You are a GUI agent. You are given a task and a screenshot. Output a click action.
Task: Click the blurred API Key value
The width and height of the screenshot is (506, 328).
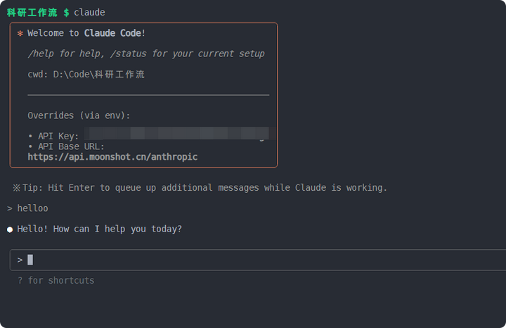pyautogui.click(x=176, y=134)
